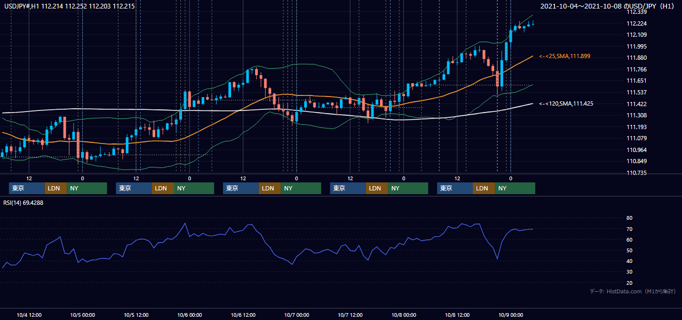The height and width of the screenshot is (320, 682).
Task: Click the 10/5 00:00 time axis label
Action: pos(83,315)
